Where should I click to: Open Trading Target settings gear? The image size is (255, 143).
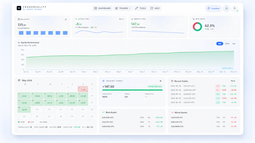pyautogui.click(x=161, y=81)
